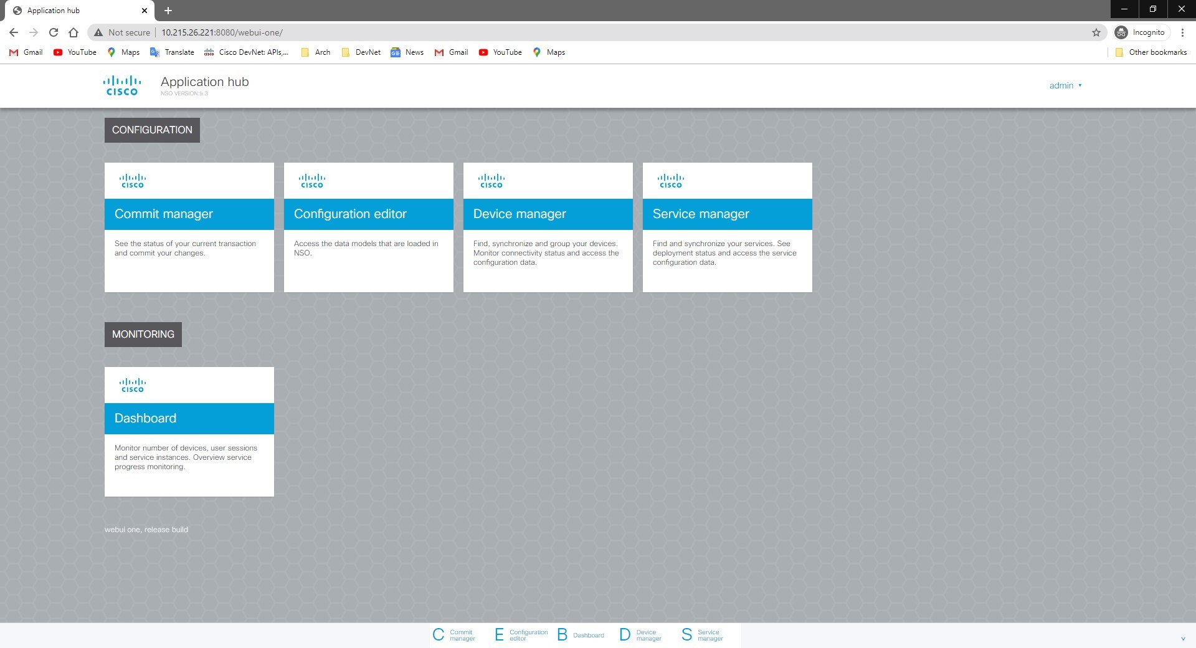Click Cisco logo on Device manager card
Image resolution: width=1196 pixels, height=648 pixels.
[491, 181]
